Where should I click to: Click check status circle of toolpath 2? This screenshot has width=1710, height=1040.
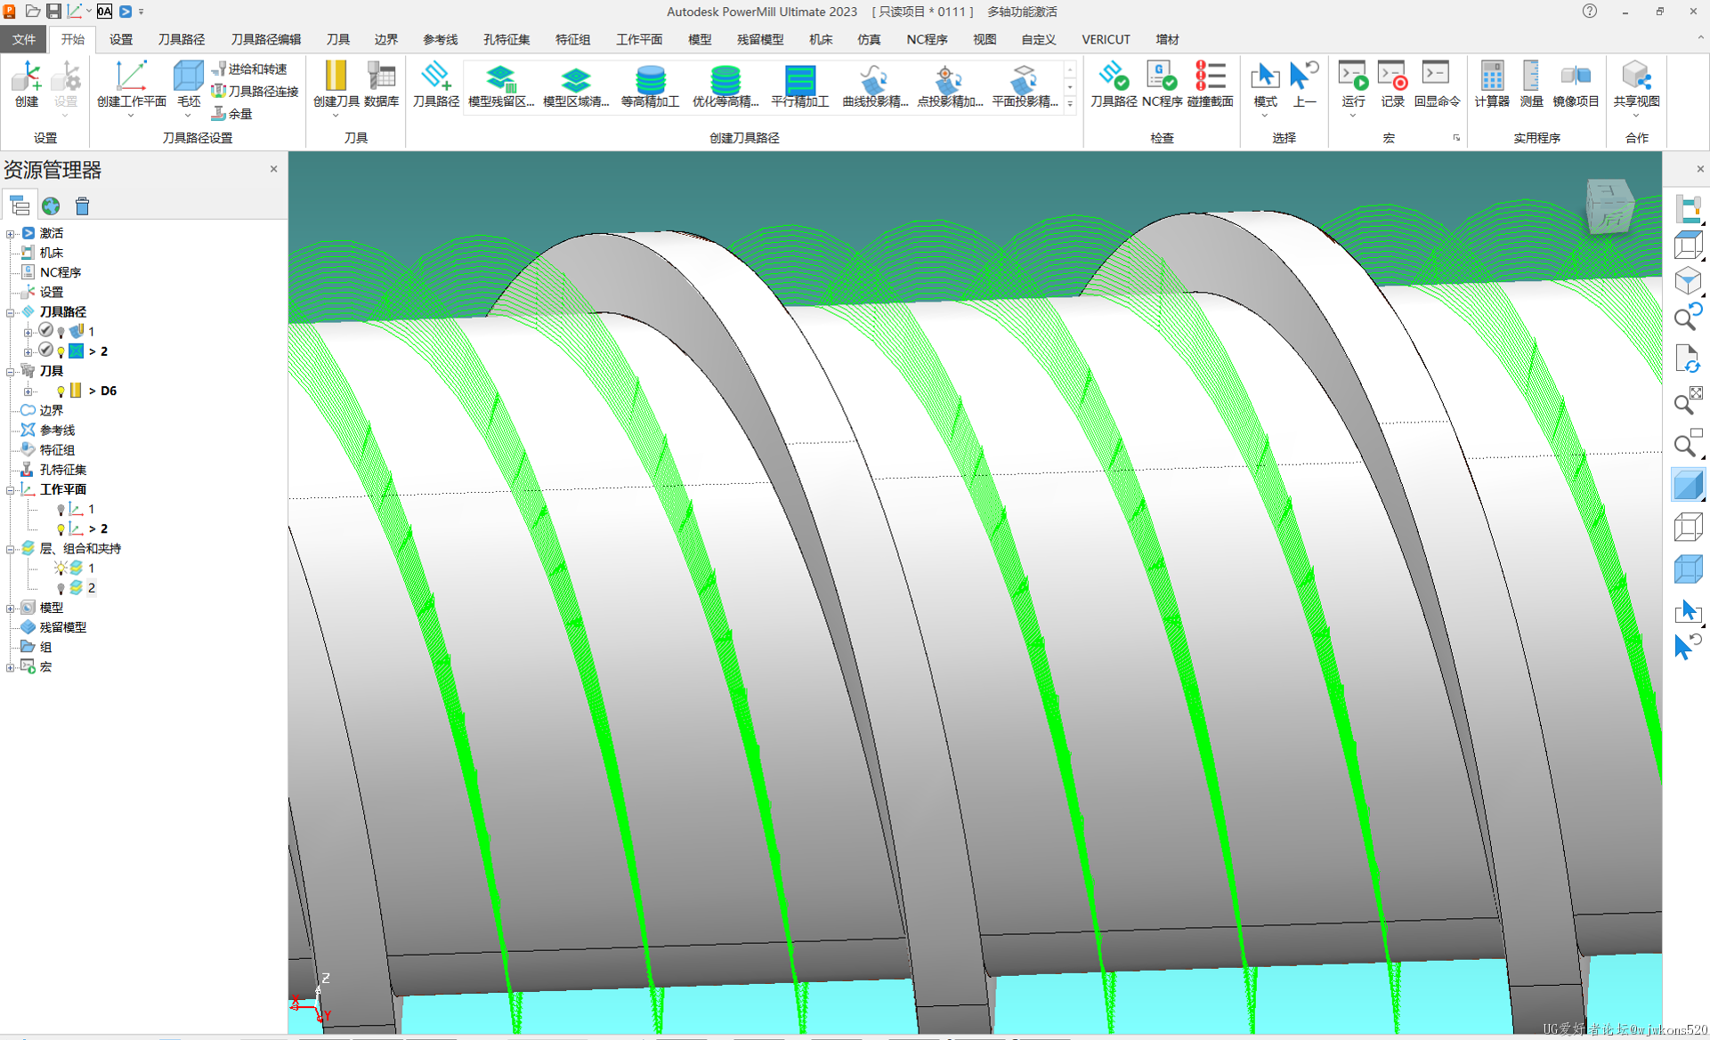tap(45, 351)
